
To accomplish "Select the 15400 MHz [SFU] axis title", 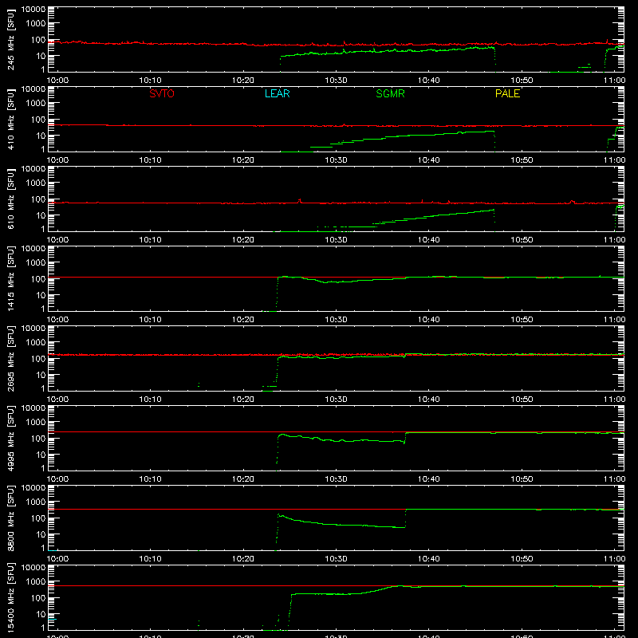I will [x=11, y=597].
